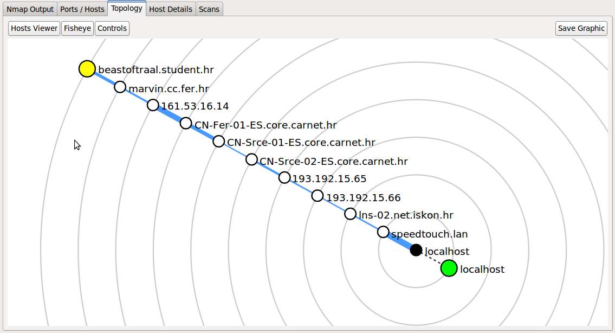Click the CN-Fer-01-ES.core.carnet.hr label
615x333 pixels.
tap(266, 125)
